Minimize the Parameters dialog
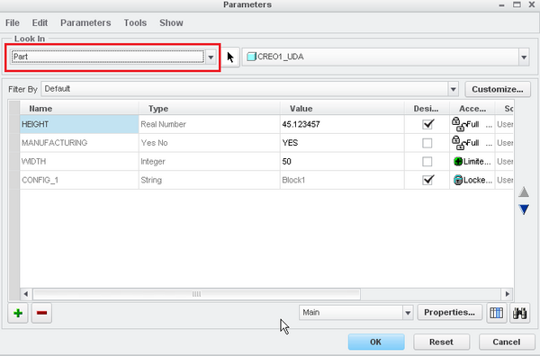 (x=502, y=5)
